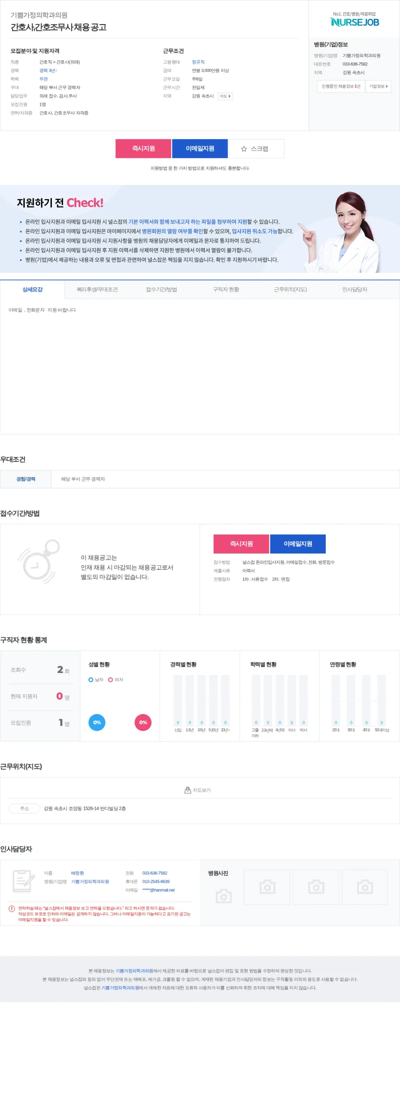Image resolution: width=400 pixels, height=1107 pixels.
Task: Click the 기쁨가정의학과의원 link in footer's first line
Action: (x=134, y=971)
